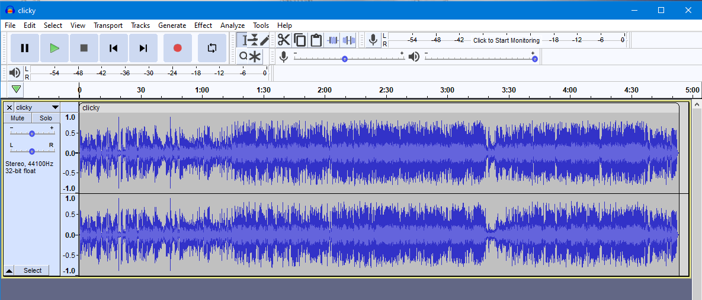This screenshot has height=300, width=702.
Task: Click the recording volume slider handle
Action: coord(344,59)
